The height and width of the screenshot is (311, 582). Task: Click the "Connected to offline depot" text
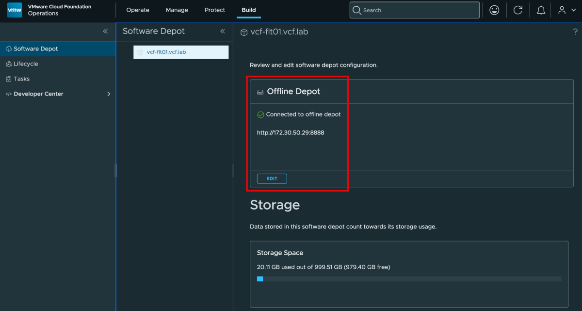pyautogui.click(x=304, y=115)
